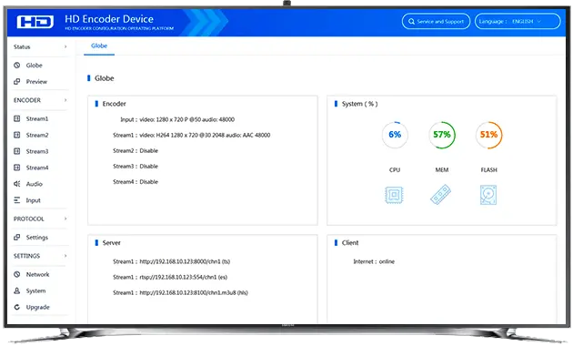Collapse the Status section chevron
This screenshot has width=573, height=346.
(x=65, y=46)
